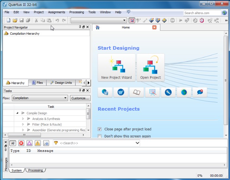Expand the toolbar overflow chevron
This screenshot has height=180, width=230.
226,20
